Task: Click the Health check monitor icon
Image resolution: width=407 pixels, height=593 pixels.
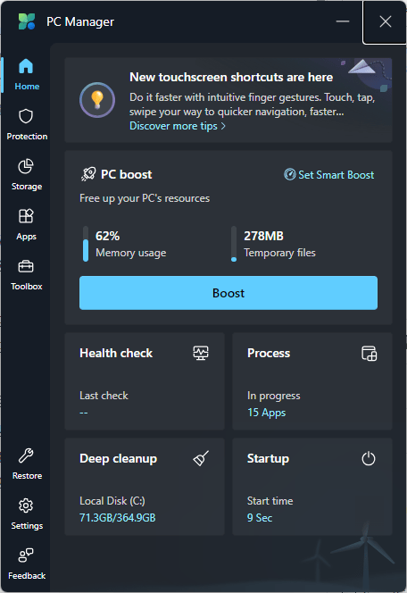Action: point(201,354)
